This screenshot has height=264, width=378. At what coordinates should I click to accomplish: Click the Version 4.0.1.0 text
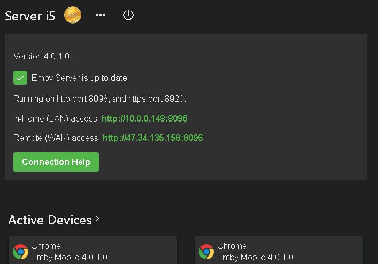coord(41,56)
